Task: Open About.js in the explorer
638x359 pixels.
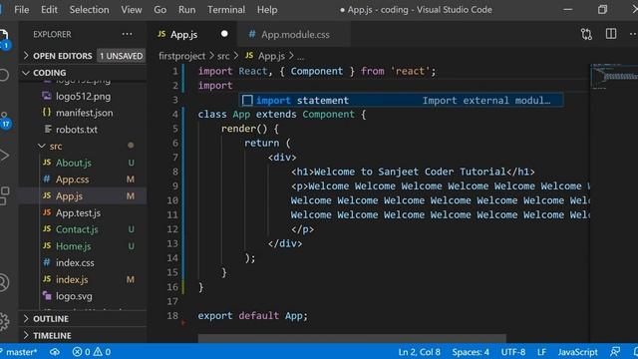Action: point(73,163)
